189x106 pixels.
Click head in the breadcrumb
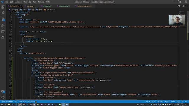tap(32, 10)
